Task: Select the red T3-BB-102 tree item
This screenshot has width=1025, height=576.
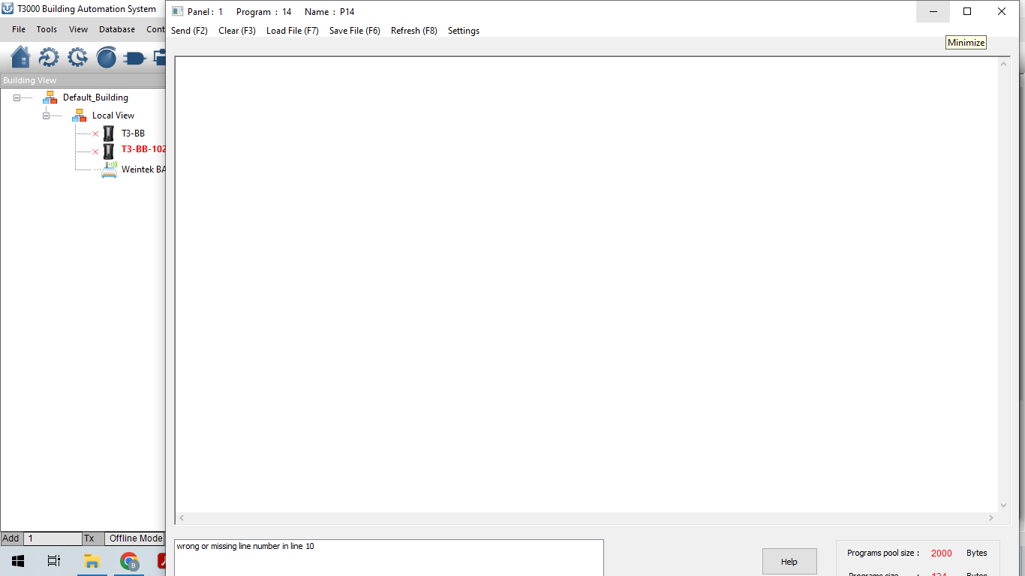Action: pos(143,149)
